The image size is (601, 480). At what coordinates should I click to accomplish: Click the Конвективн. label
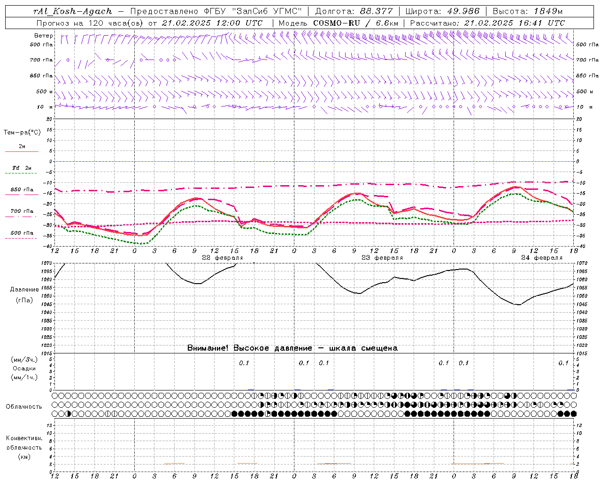tap(24, 438)
